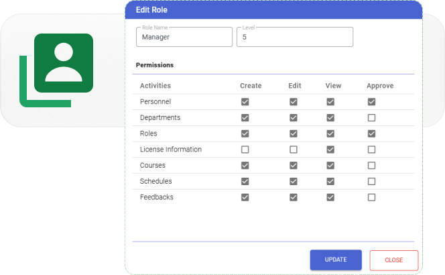Uncheck Departments Edit permission checkbox
This screenshot has width=445, height=275.
[294, 118]
